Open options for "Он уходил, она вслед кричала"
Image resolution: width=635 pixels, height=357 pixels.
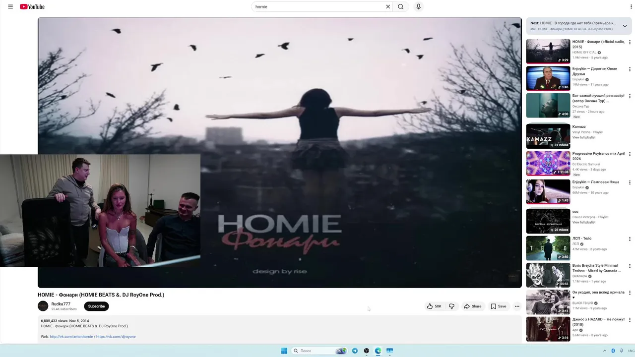tap(630, 293)
